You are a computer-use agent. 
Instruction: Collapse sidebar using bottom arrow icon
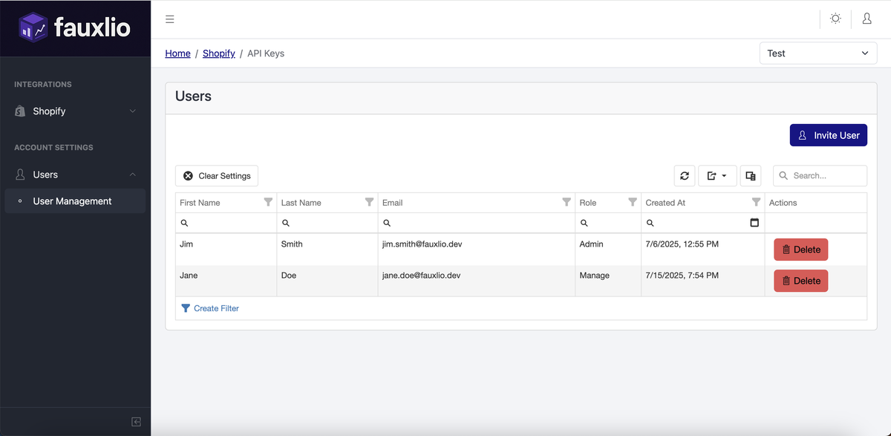(x=137, y=422)
